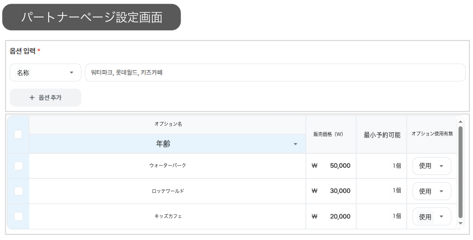The width and height of the screenshot is (473, 240).
Task: Click the option values text input field
Action: (275, 72)
